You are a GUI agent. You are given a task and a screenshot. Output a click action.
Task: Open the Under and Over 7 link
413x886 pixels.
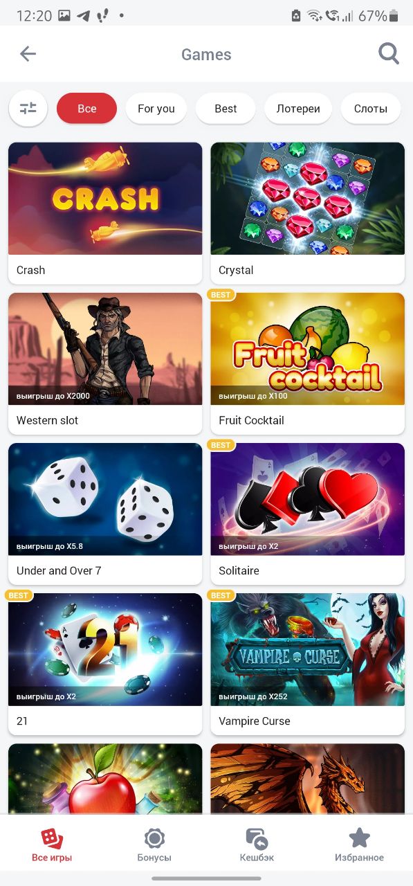pos(59,570)
